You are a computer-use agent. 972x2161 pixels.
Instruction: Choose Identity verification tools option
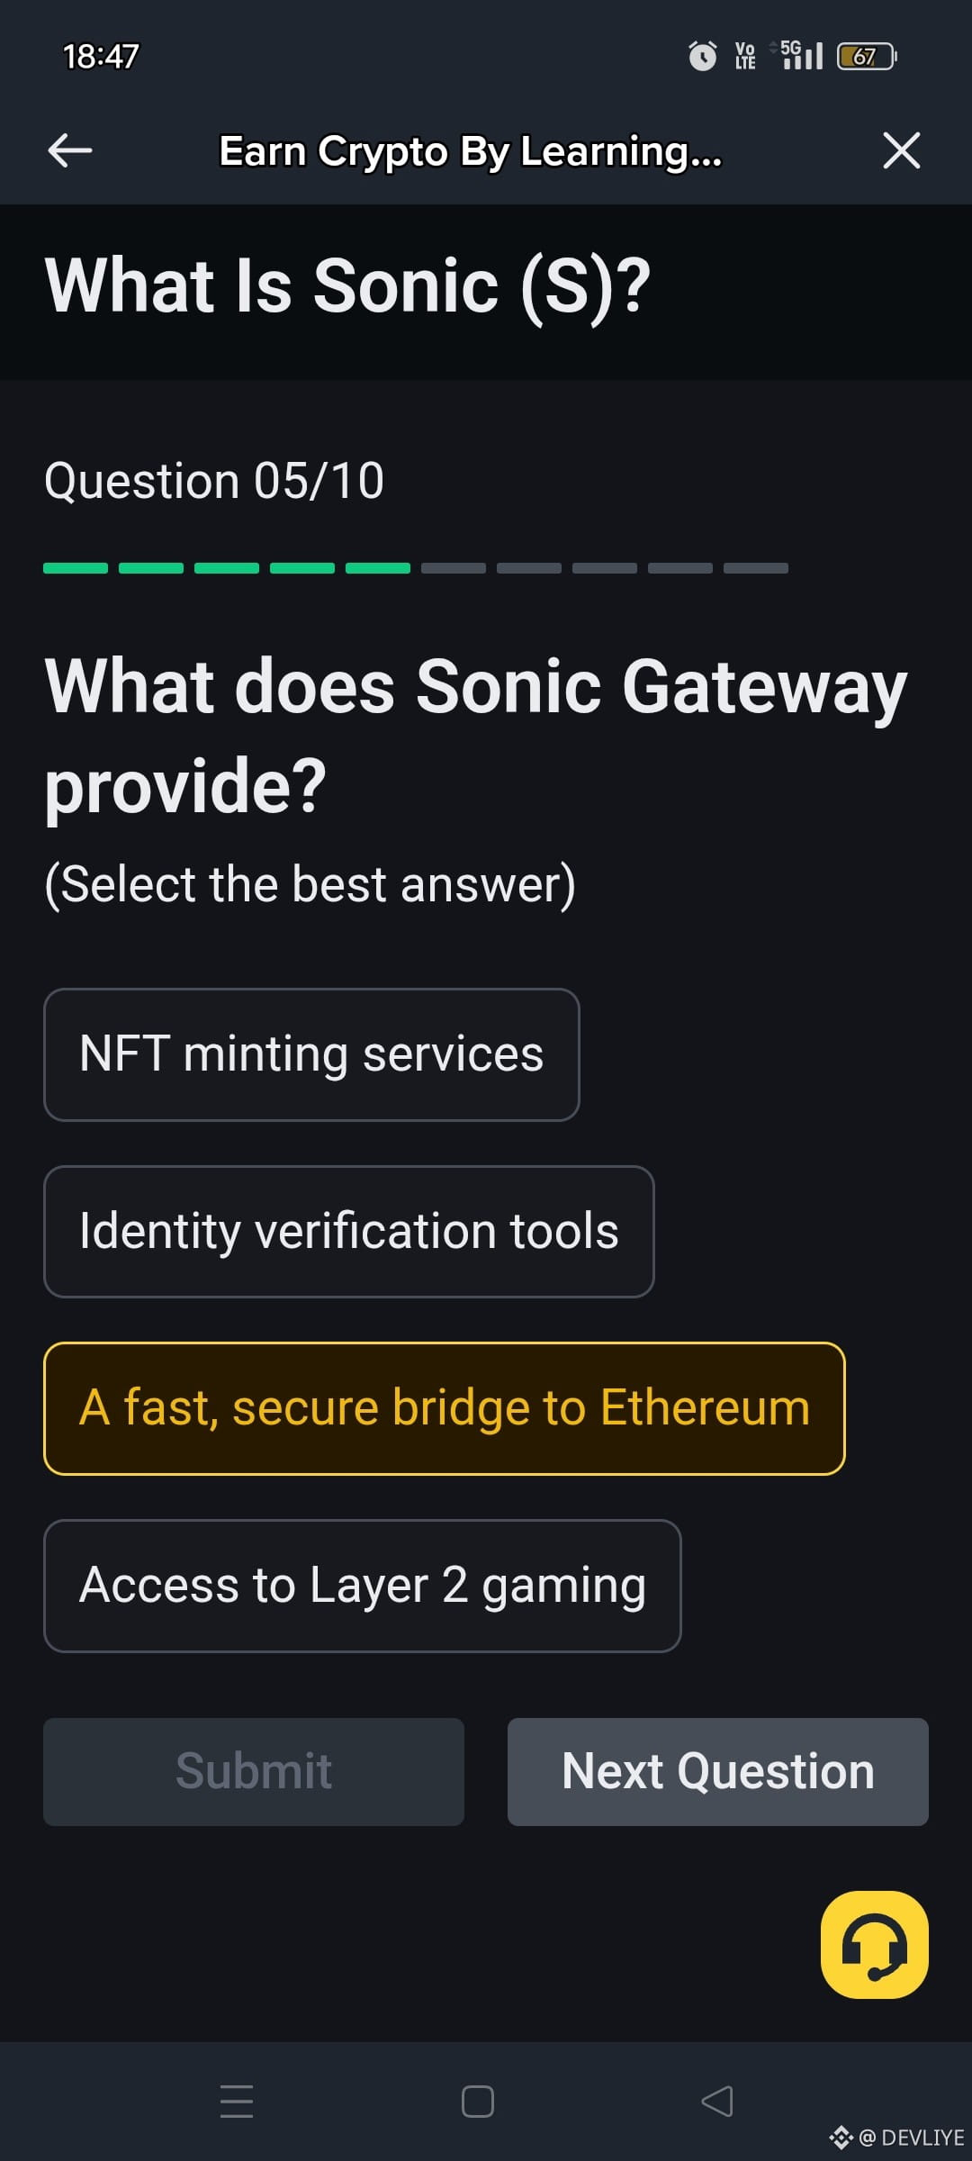click(x=348, y=1231)
